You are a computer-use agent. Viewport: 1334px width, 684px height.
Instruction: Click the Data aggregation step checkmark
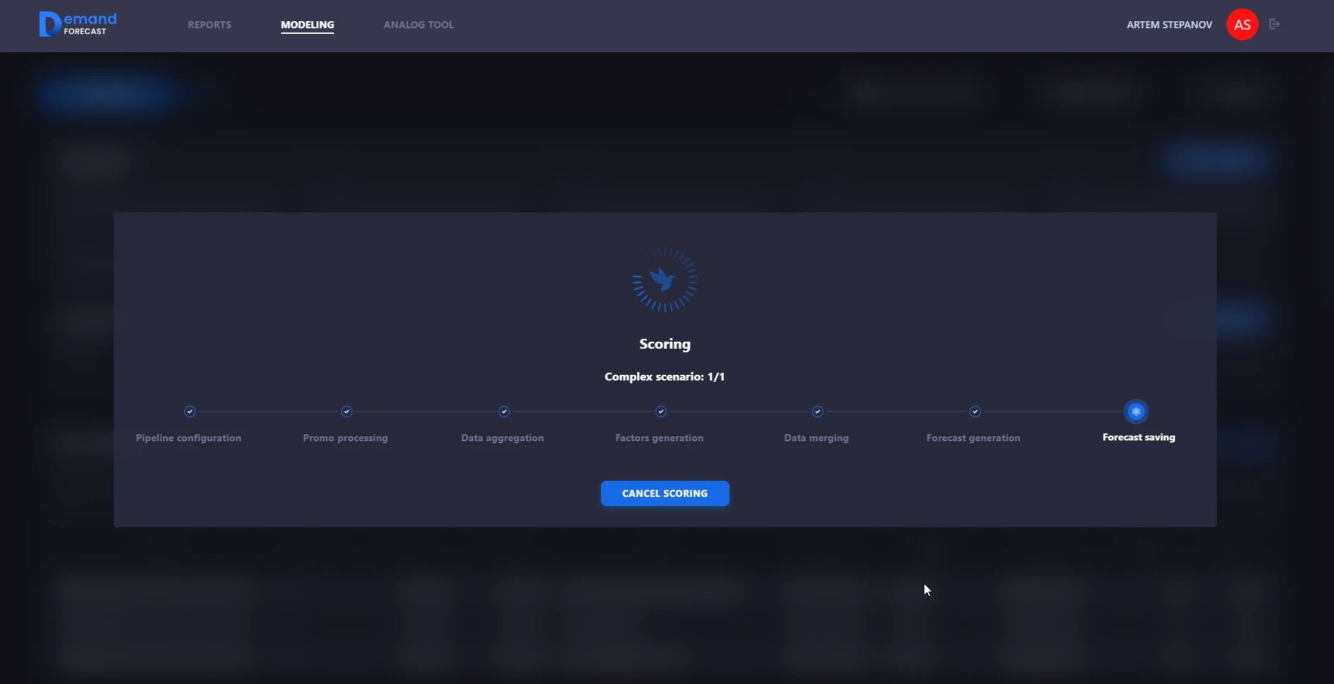click(x=504, y=412)
